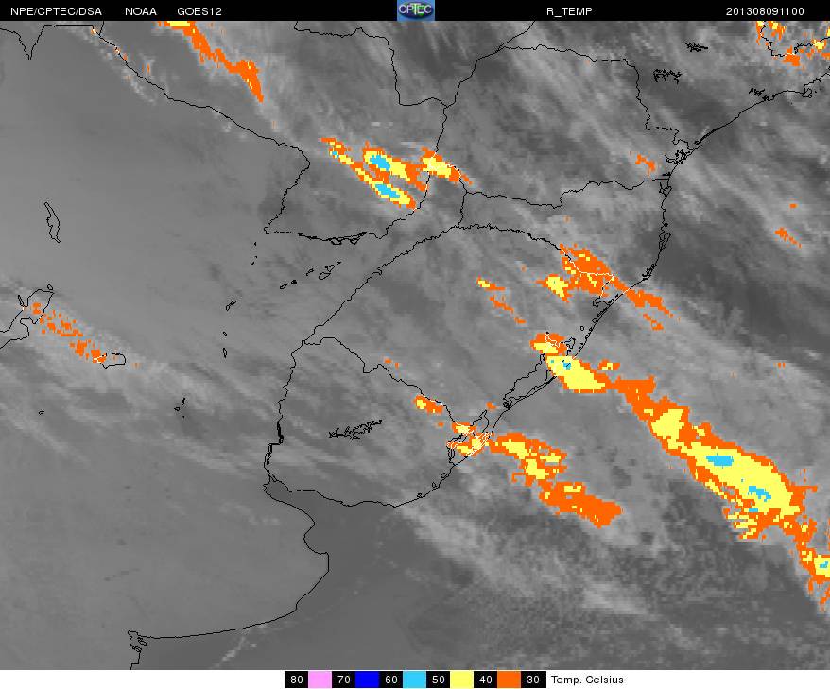The image size is (830, 689).
Task: Click the 201308091100 timestamp
Action: pyautogui.click(x=765, y=11)
